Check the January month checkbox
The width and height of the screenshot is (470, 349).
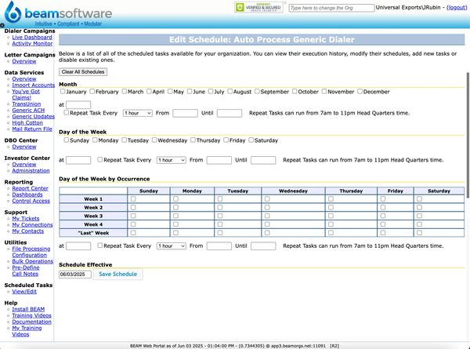(63, 92)
